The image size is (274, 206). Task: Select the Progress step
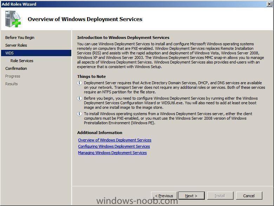pos(13,76)
